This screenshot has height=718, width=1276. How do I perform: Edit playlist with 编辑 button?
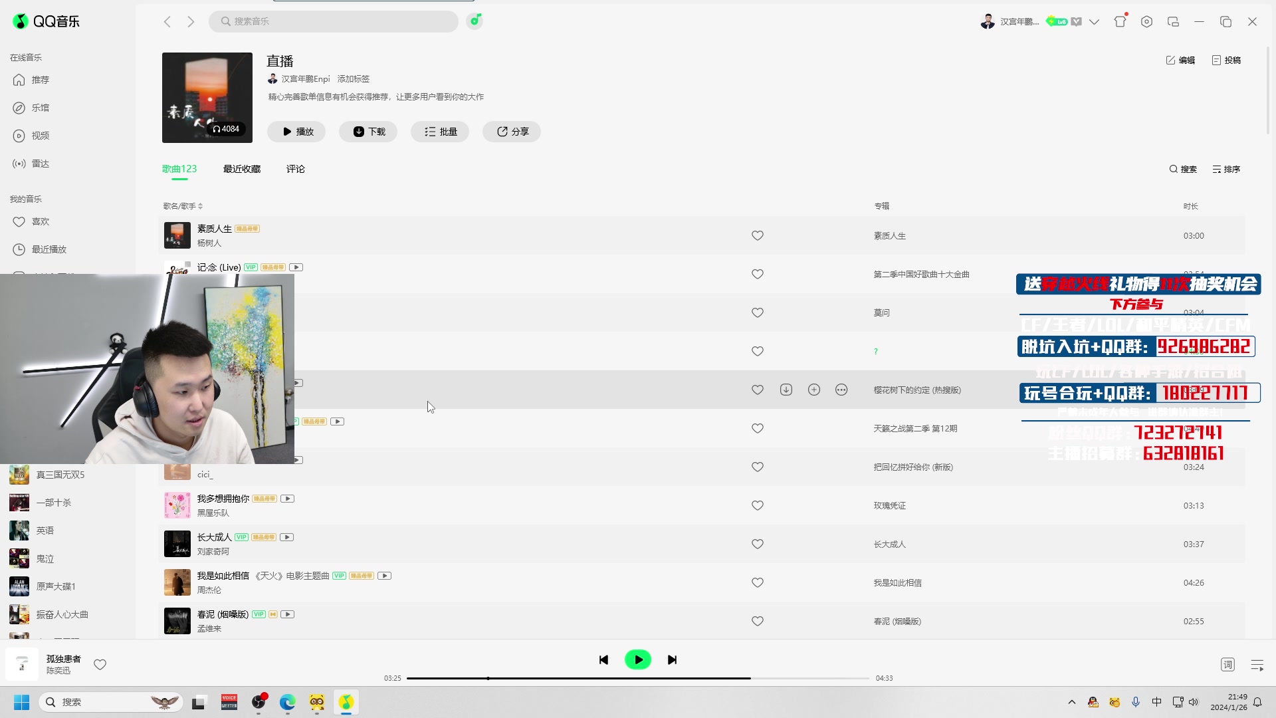pos(1180,60)
